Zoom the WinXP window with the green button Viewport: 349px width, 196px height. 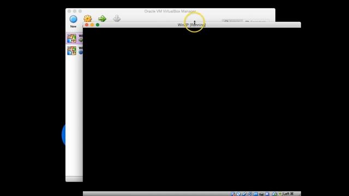point(98,24)
